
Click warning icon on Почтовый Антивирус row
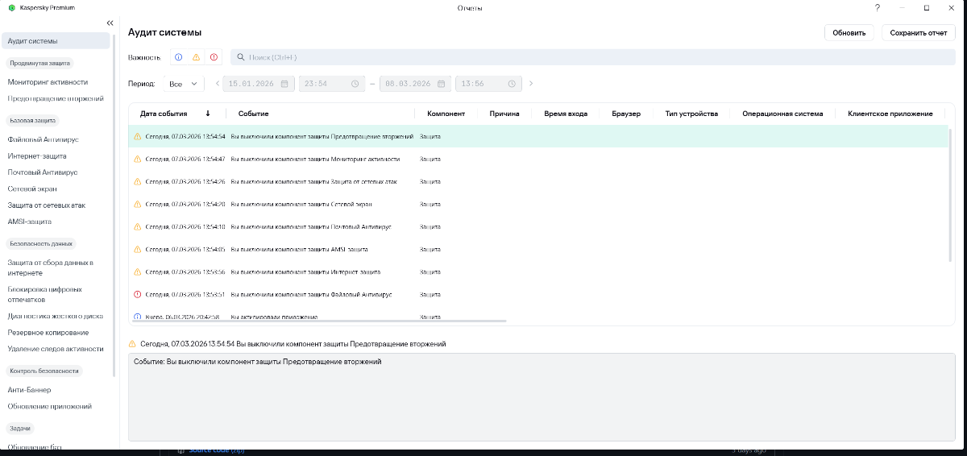click(138, 227)
